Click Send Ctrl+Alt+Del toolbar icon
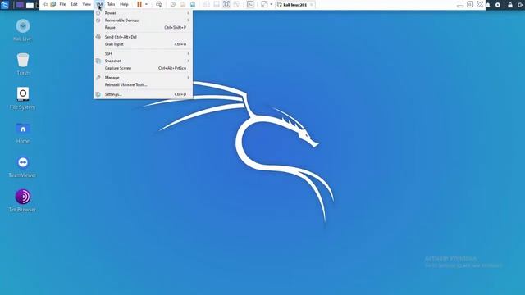Screen dimensions: 525x295 click(158, 4)
